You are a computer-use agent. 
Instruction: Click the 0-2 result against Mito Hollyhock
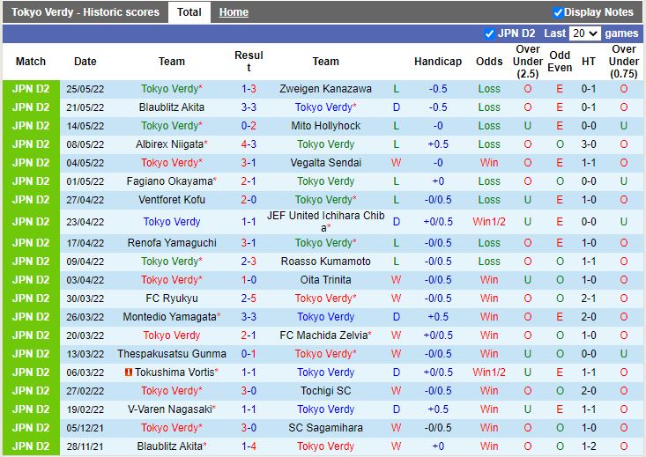pos(249,126)
